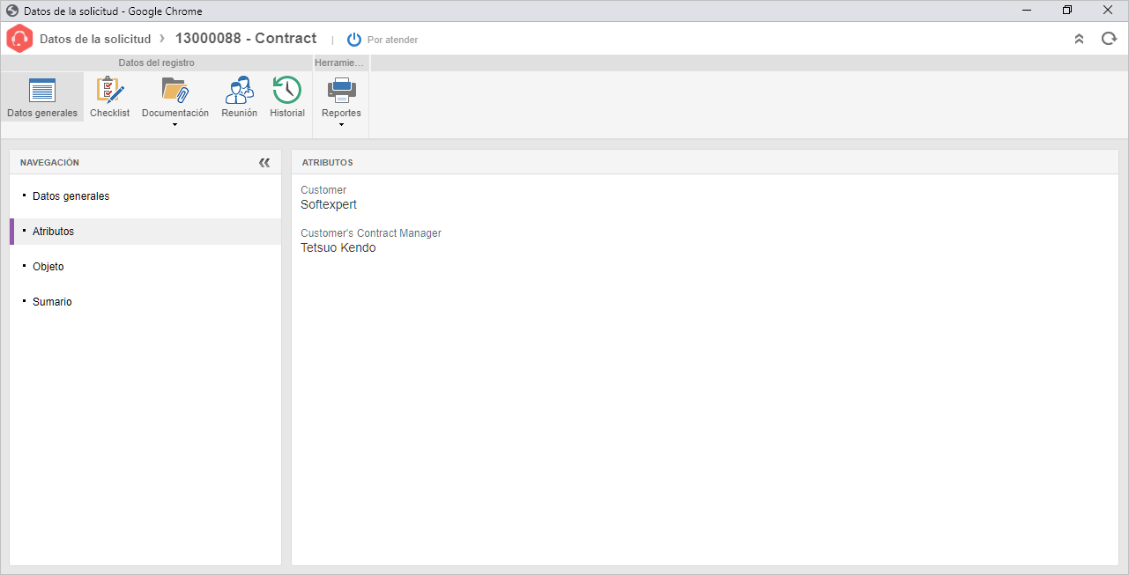This screenshot has height=575, width=1129.
Task: Click the 13000088 - Contract title
Action: point(246,39)
